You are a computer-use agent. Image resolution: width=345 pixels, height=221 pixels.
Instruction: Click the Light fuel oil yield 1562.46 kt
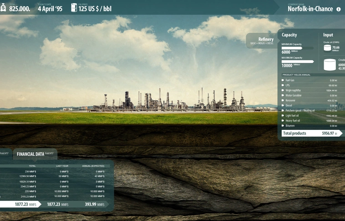pos(332,116)
